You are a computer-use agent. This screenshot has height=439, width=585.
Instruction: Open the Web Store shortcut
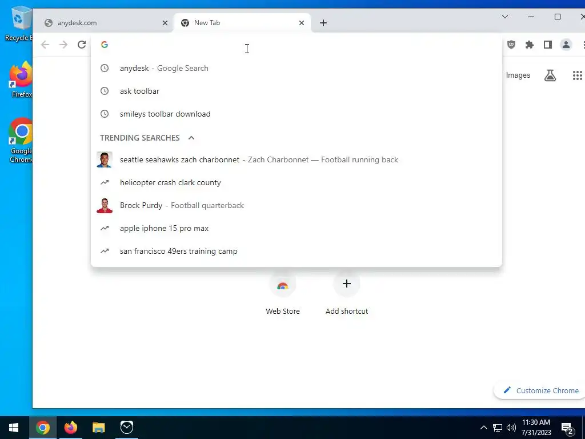point(282,294)
